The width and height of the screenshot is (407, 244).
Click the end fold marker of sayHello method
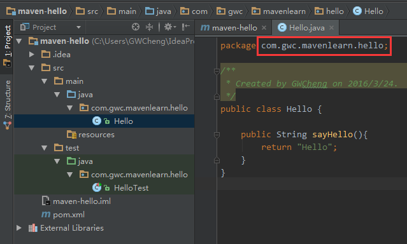pyautogui.click(x=217, y=160)
